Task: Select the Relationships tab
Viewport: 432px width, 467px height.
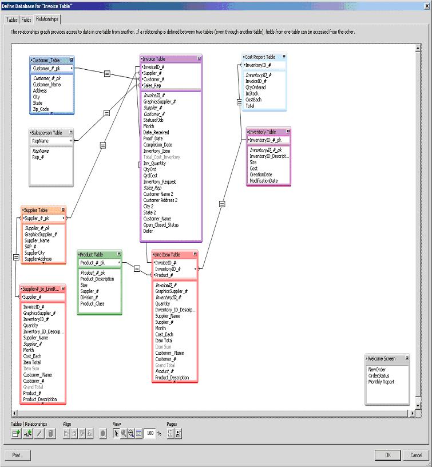Action: pos(47,19)
